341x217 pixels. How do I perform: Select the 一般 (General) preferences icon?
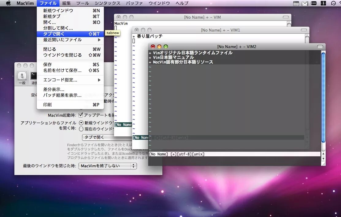coord(22,78)
